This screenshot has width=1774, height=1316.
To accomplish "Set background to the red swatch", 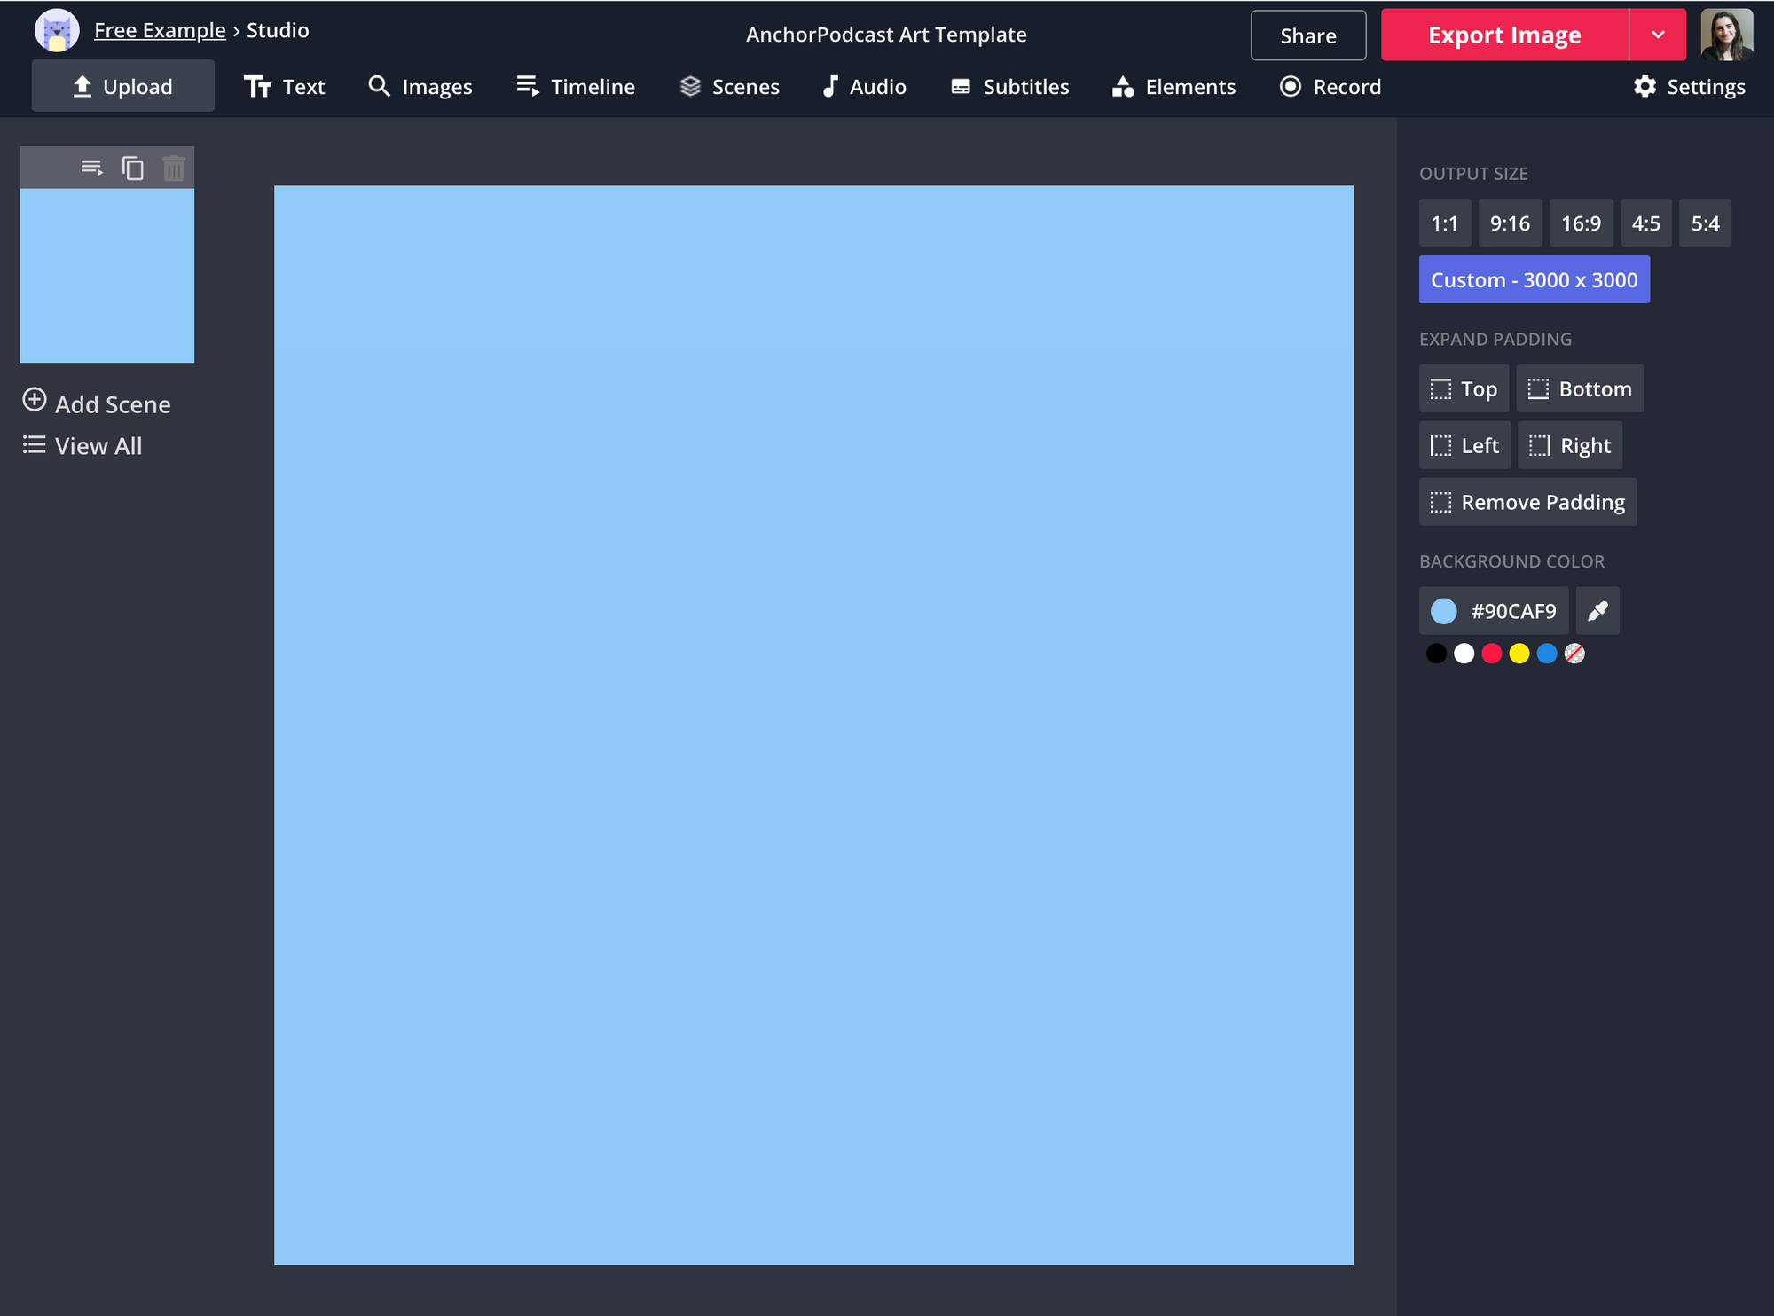I will pos(1492,654).
